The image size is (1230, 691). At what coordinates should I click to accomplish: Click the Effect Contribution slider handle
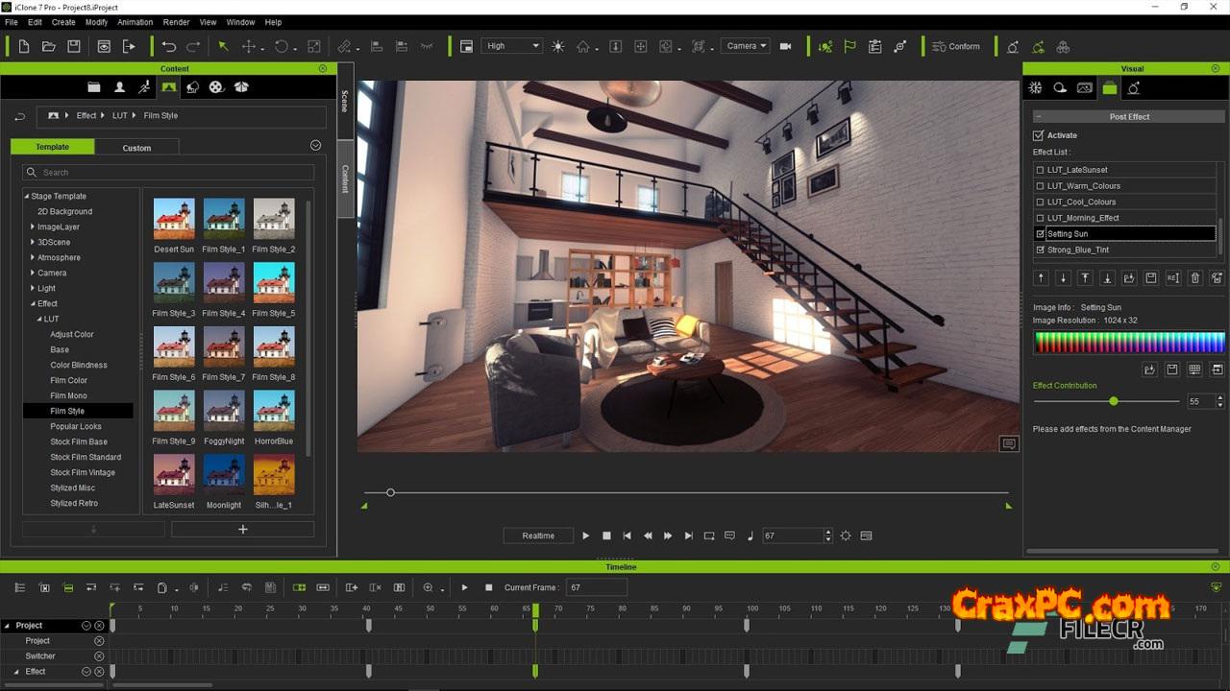tap(1114, 401)
